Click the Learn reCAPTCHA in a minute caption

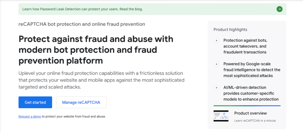point(255,121)
